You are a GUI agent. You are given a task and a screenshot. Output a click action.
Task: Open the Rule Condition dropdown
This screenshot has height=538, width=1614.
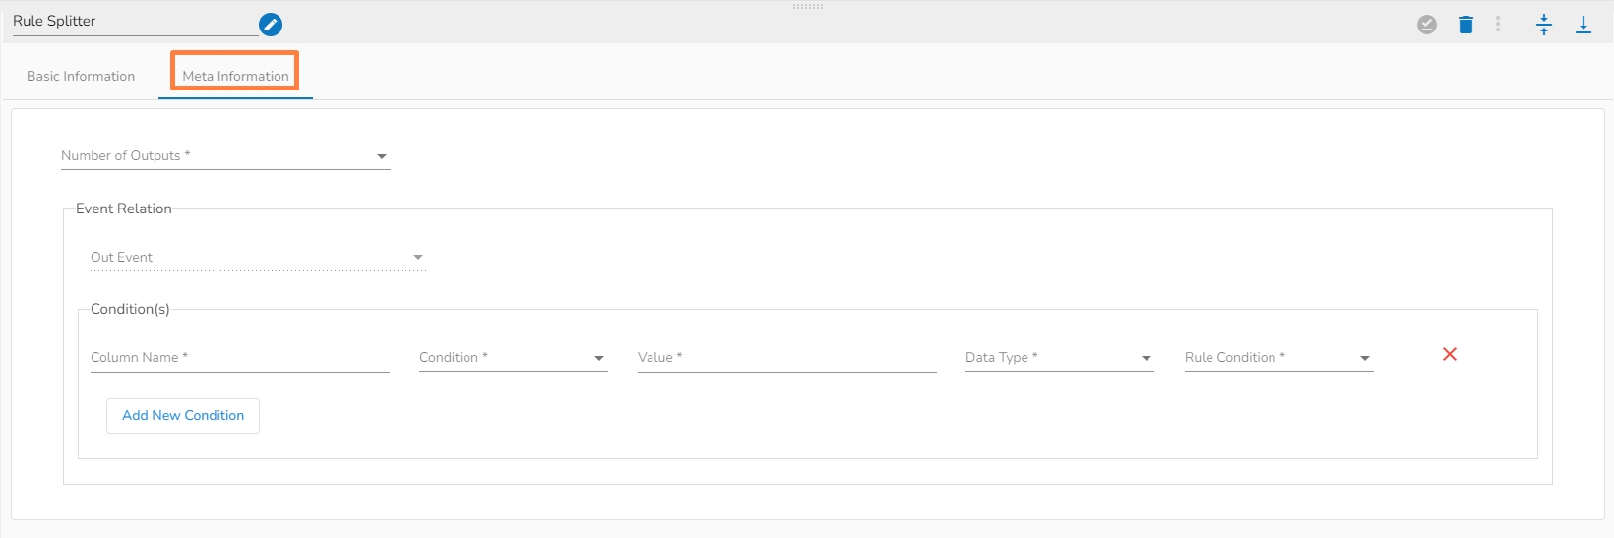pos(1278,358)
